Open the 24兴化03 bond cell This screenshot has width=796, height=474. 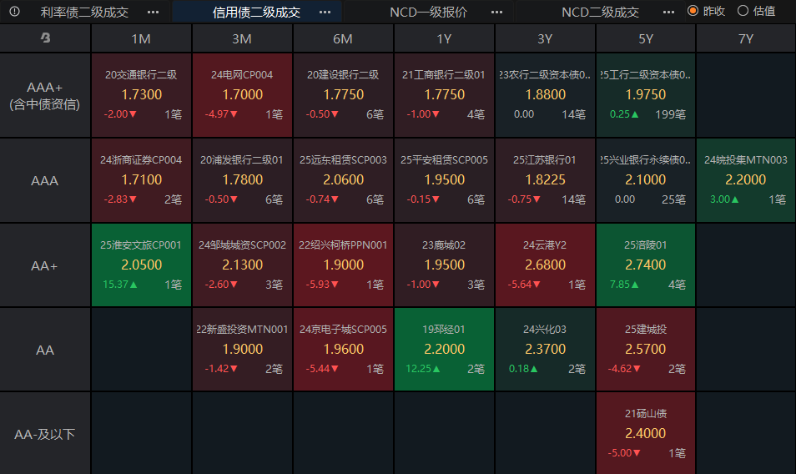pyautogui.click(x=545, y=349)
